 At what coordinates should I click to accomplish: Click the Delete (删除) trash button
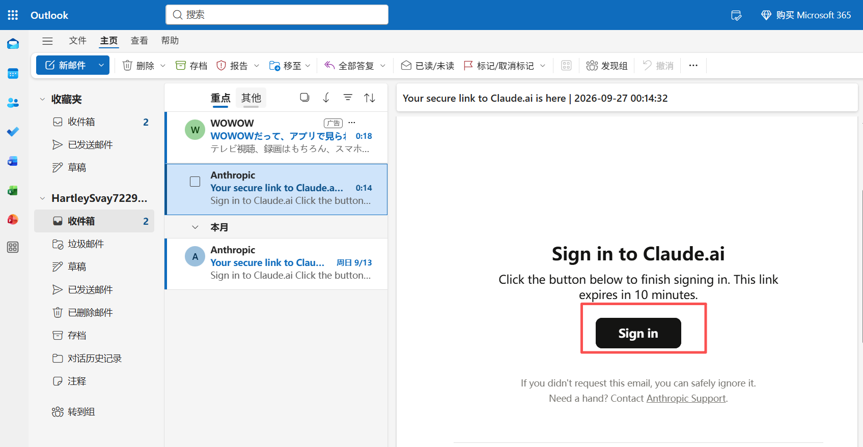[x=138, y=66]
